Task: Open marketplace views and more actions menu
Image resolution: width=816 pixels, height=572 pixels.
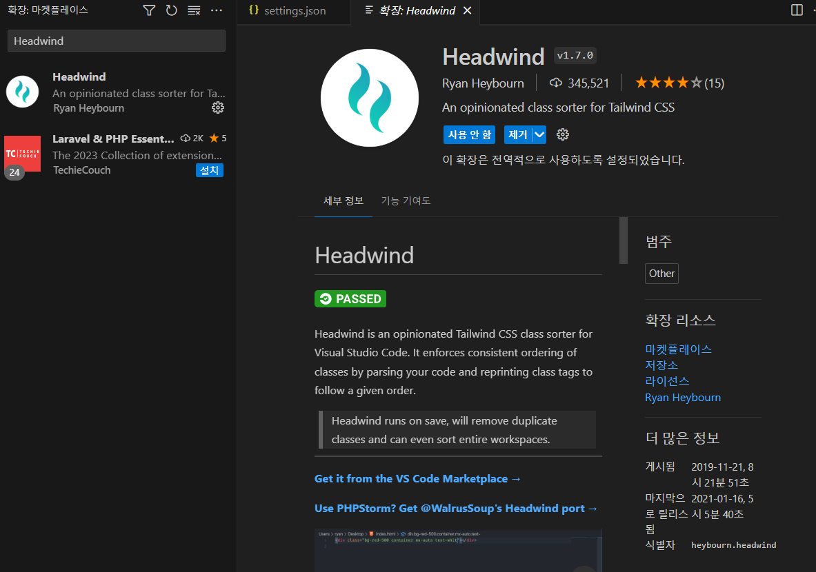Action: (x=217, y=10)
